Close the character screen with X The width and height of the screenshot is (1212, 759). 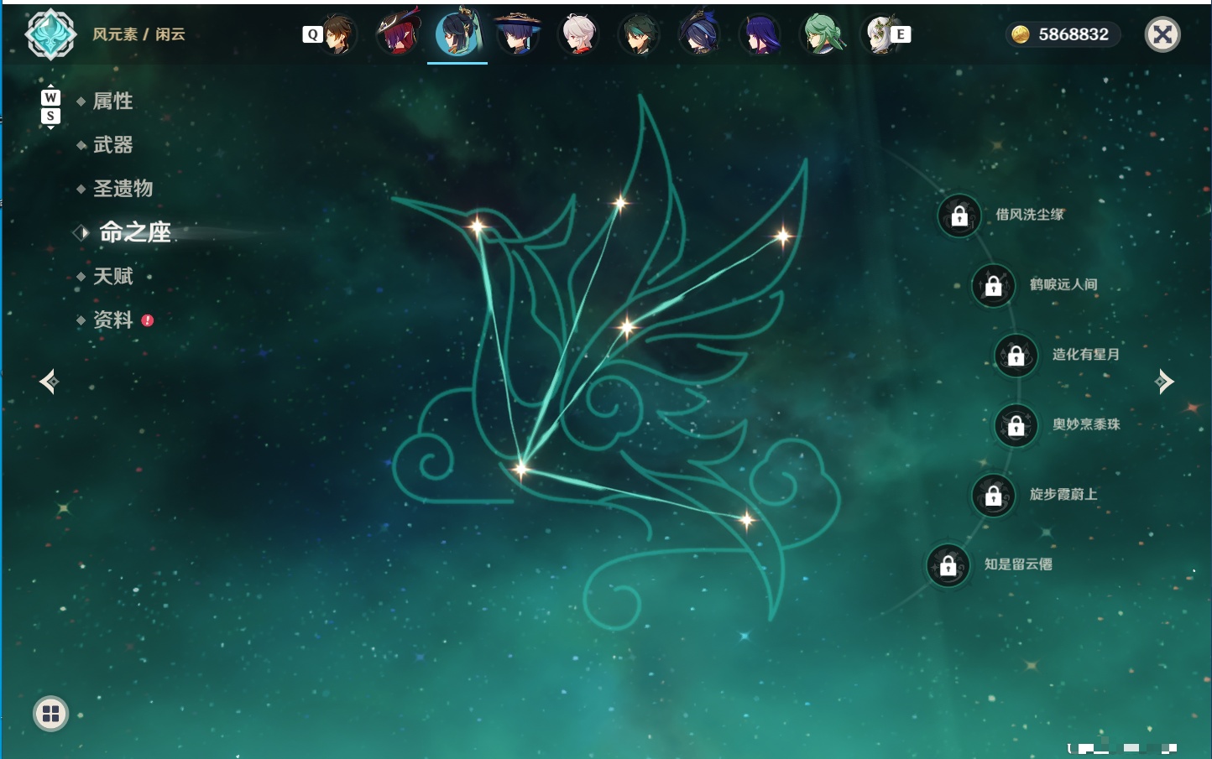click(x=1162, y=34)
